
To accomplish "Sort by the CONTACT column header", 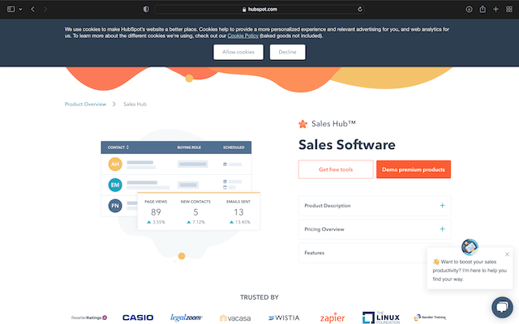I will [118, 147].
